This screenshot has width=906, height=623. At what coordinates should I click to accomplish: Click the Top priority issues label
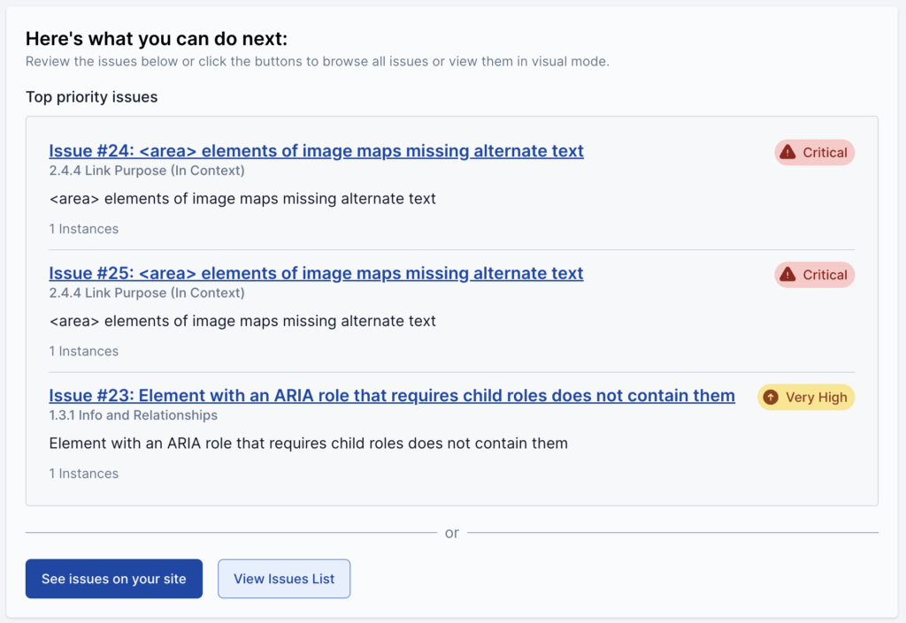pyautogui.click(x=91, y=97)
